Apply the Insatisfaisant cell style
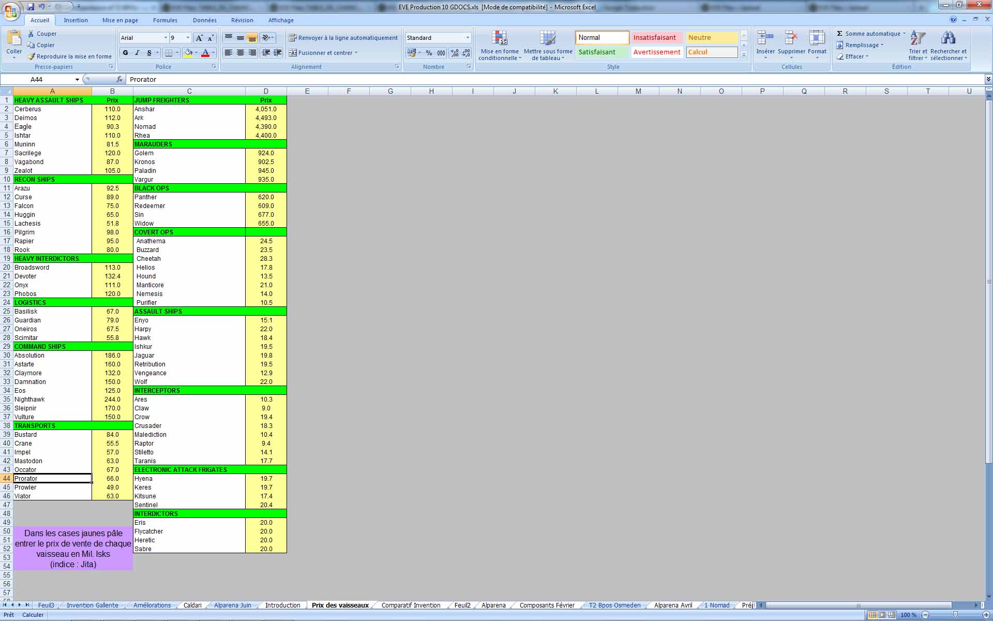This screenshot has height=621, width=993. (x=655, y=38)
